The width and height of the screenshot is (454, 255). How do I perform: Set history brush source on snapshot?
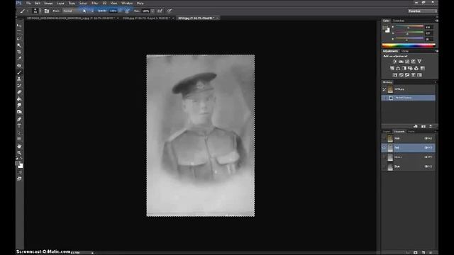click(x=384, y=89)
